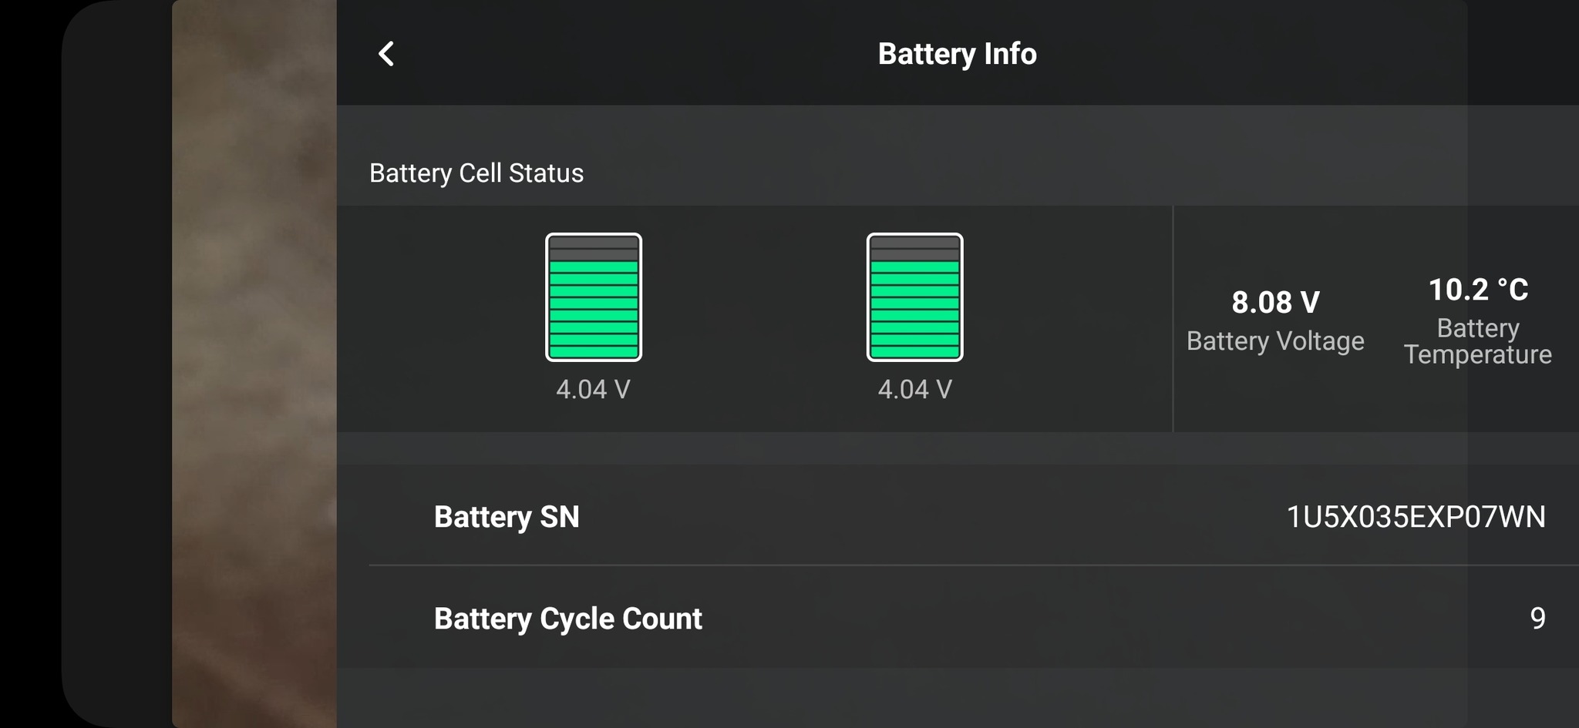This screenshot has width=1579, height=728.
Task: Select the 8.08 V total voltage value
Action: [1275, 302]
